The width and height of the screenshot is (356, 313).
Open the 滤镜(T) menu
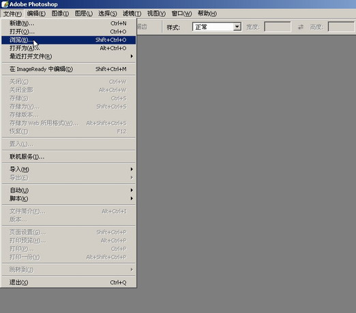tap(132, 14)
